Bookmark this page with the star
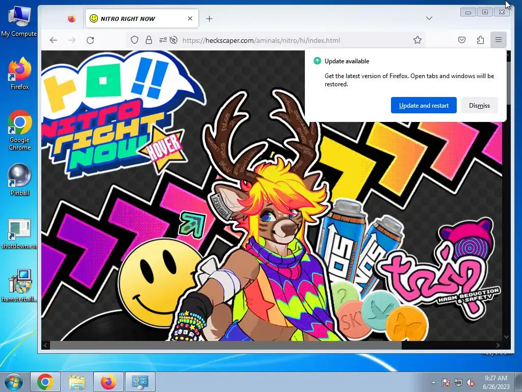The height and width of the screenshot is (392, 522). (x=417, y=40)
